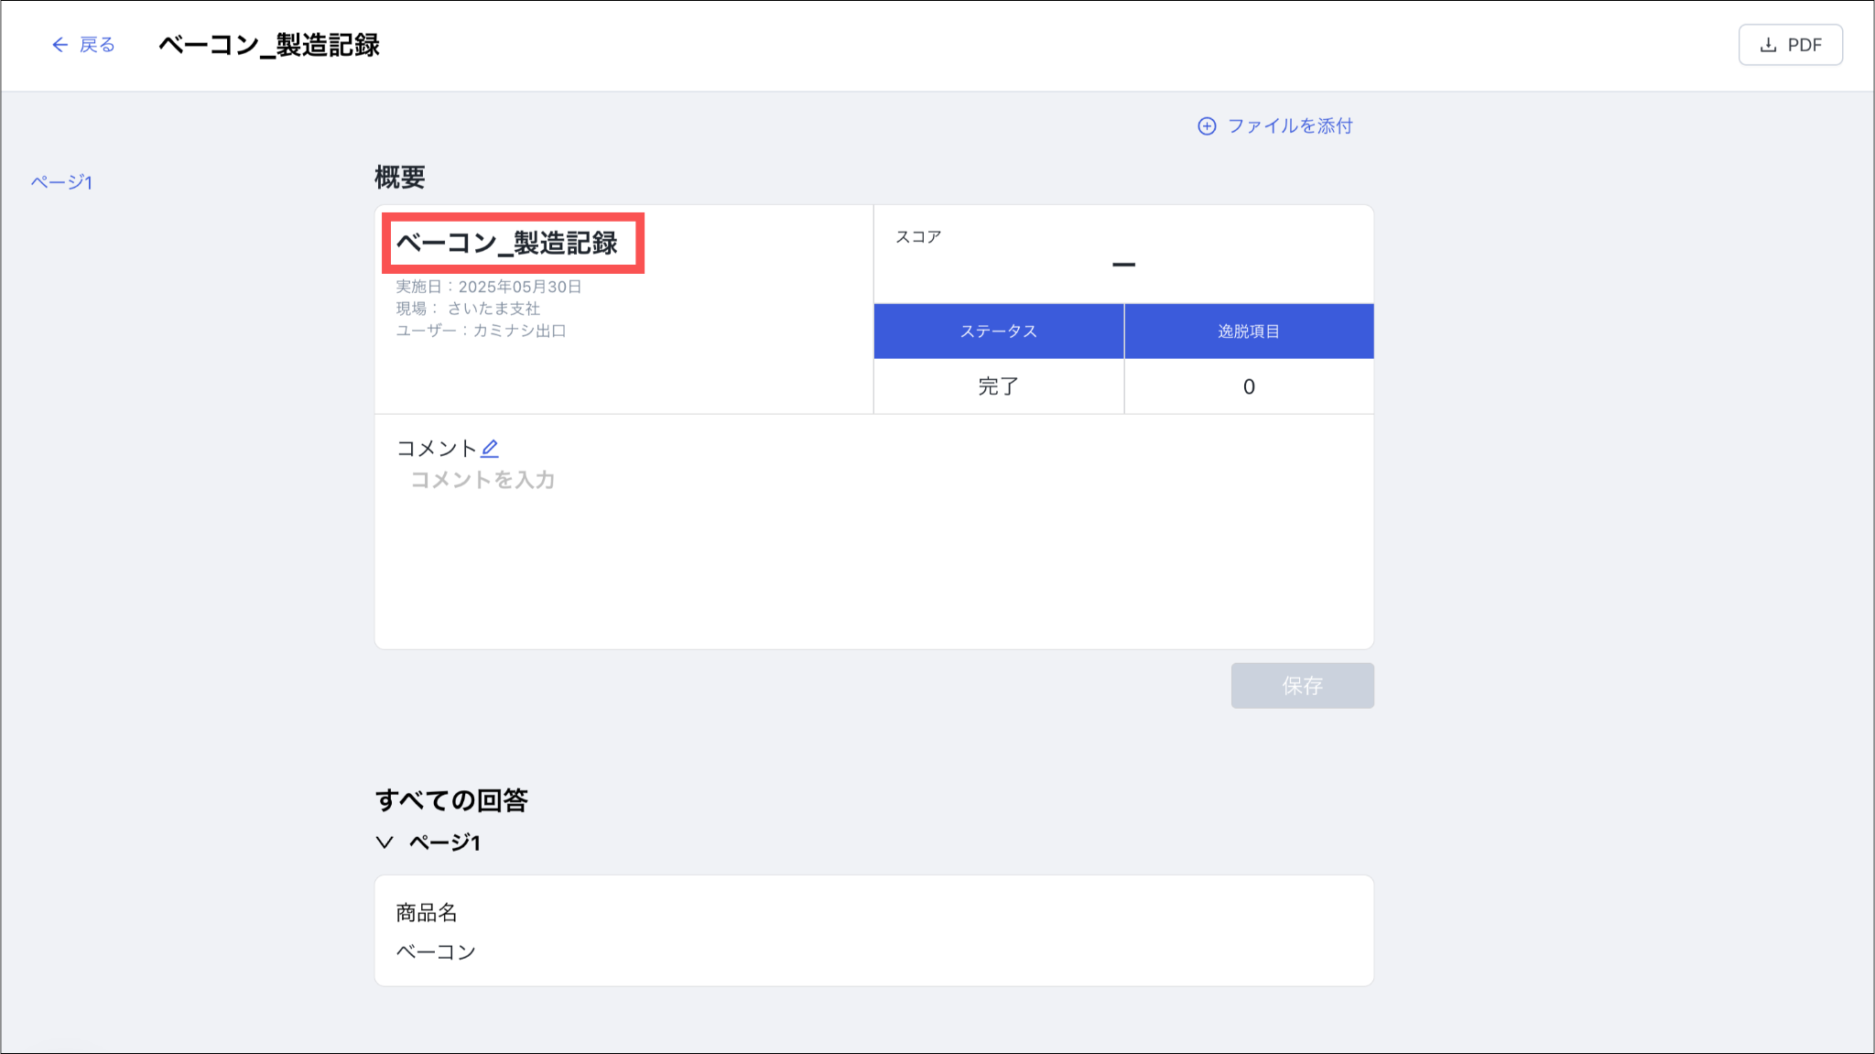The image size is (1875, 1054).
Task: Click the スコア score panel
Action: pos(1123,254)
